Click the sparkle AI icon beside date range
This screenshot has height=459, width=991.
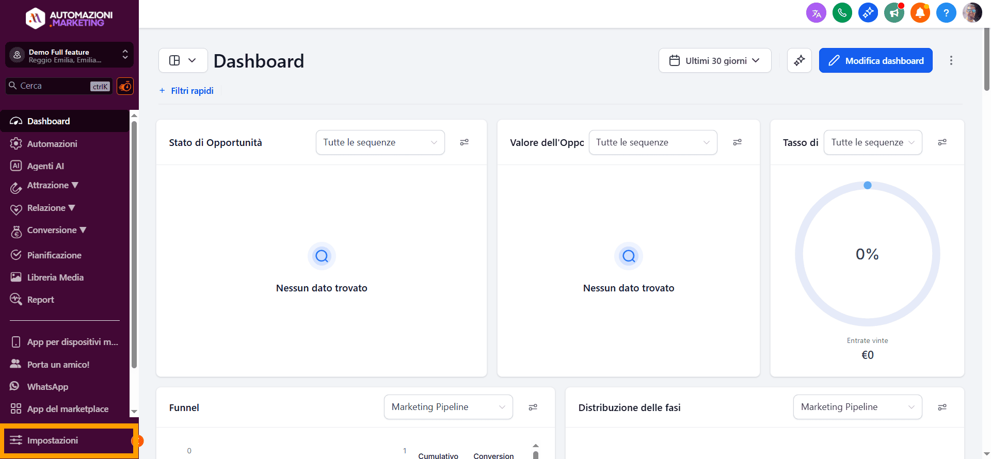(799, 61)
